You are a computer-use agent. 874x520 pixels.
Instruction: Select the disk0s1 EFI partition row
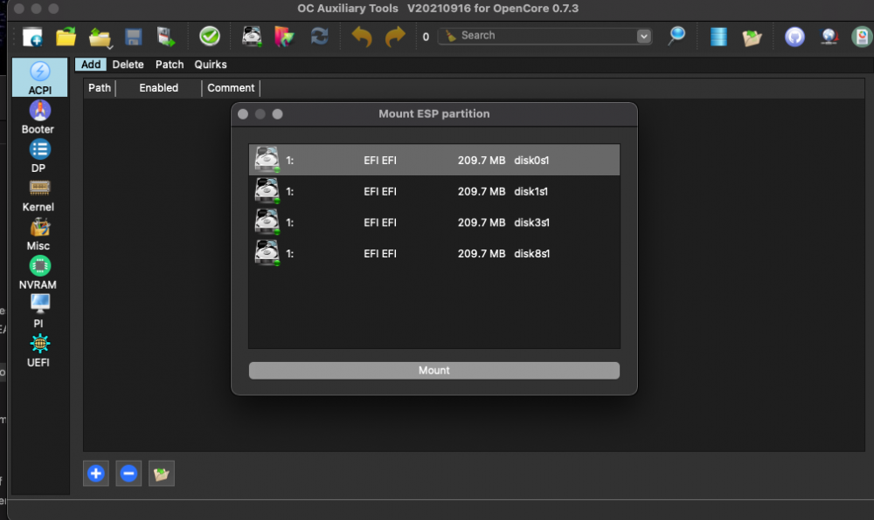pyautogui.click(x=434, y=161)
